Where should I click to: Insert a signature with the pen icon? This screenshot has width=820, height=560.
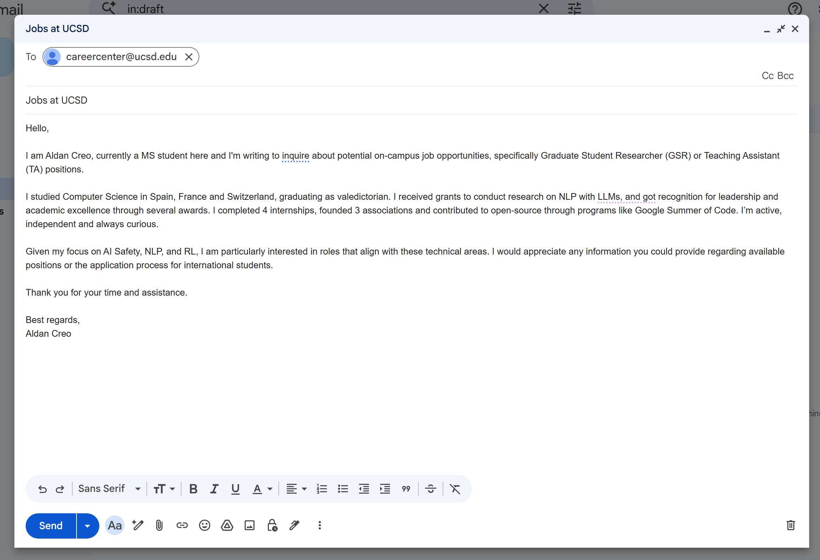(x=294, y=526)
